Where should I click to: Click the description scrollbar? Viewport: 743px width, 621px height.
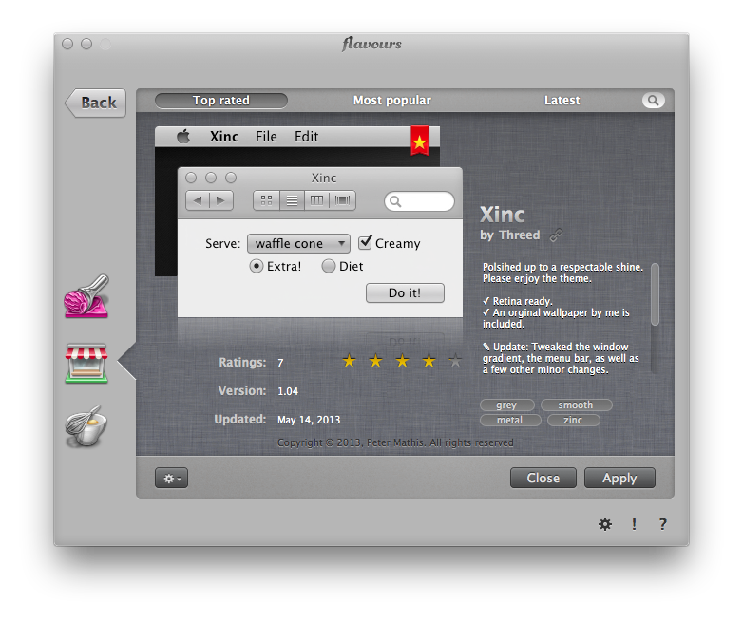[655, 294]
